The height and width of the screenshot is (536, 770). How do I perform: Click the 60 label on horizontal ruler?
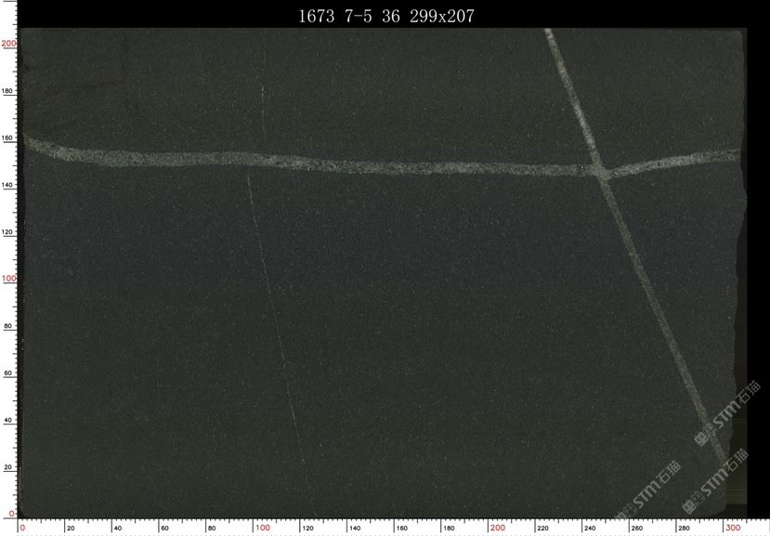(164, 529)
